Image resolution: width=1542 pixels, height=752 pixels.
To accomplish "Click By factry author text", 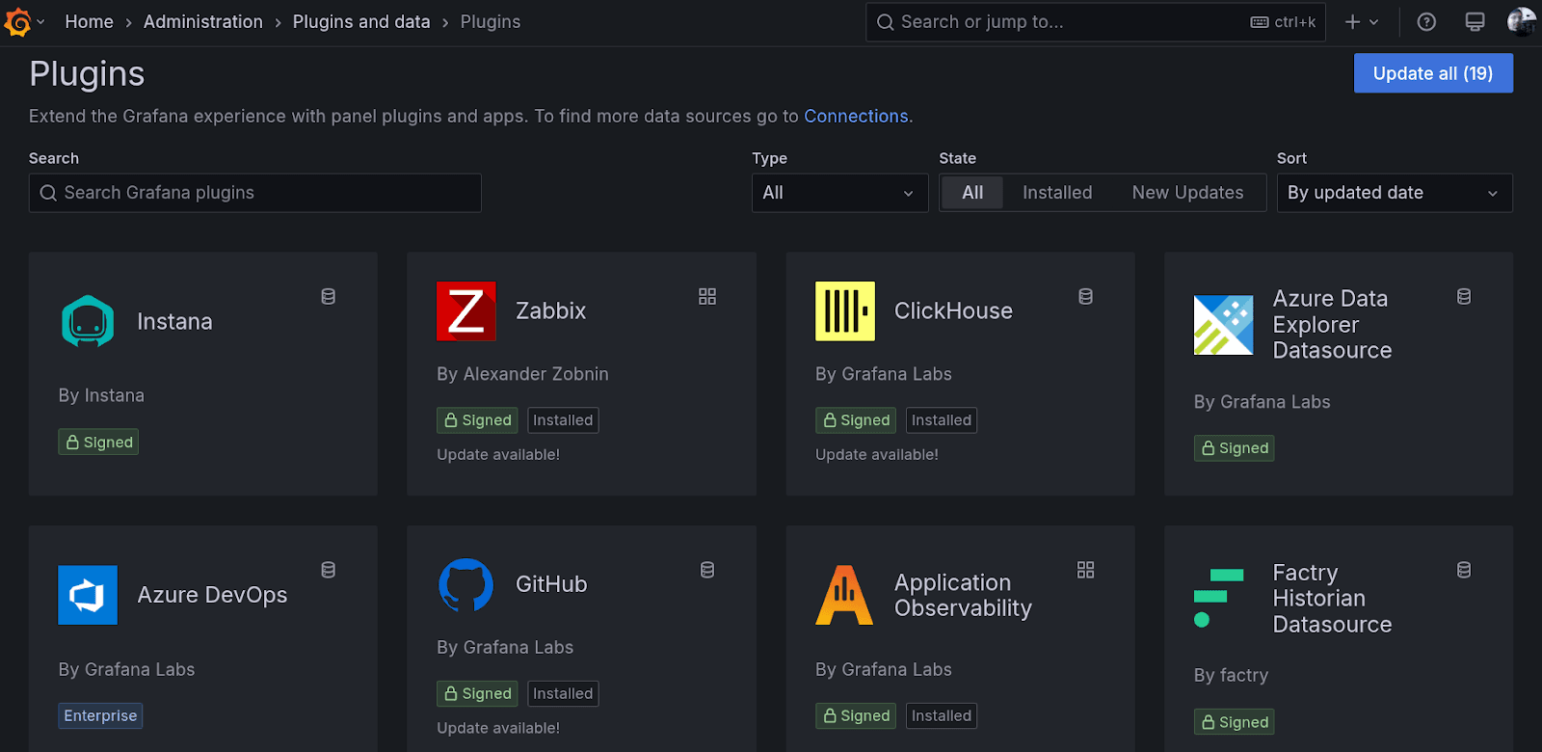I will point(1231,675).
